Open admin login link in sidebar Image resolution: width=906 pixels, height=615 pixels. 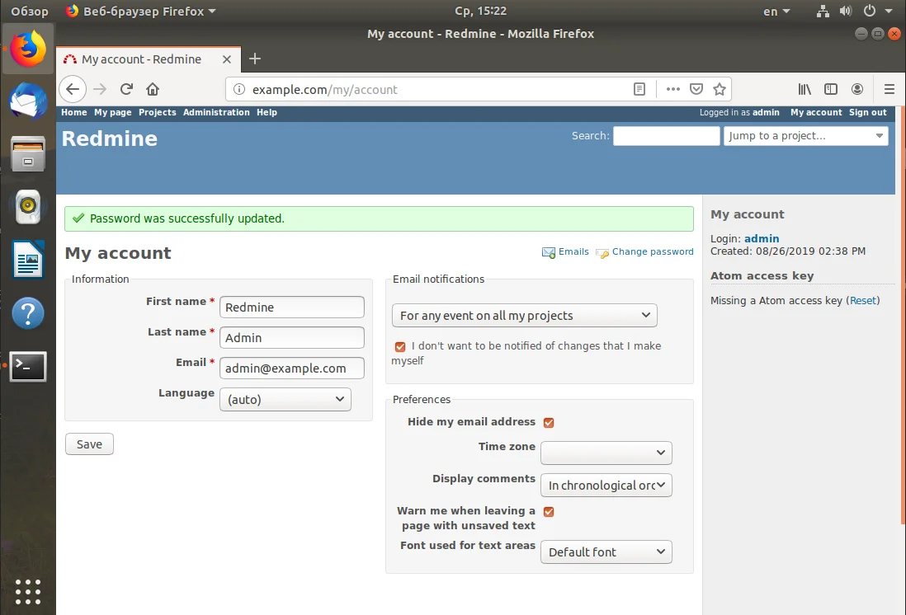pyautogui.click(x=762, y=238)
